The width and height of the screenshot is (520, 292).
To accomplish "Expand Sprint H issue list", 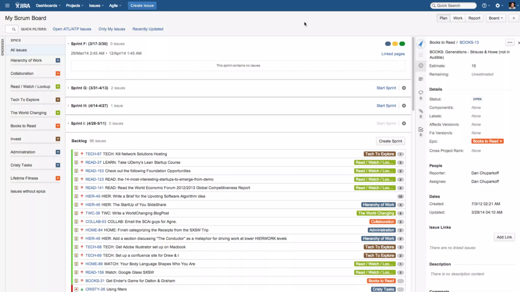I will coord(68,106).
